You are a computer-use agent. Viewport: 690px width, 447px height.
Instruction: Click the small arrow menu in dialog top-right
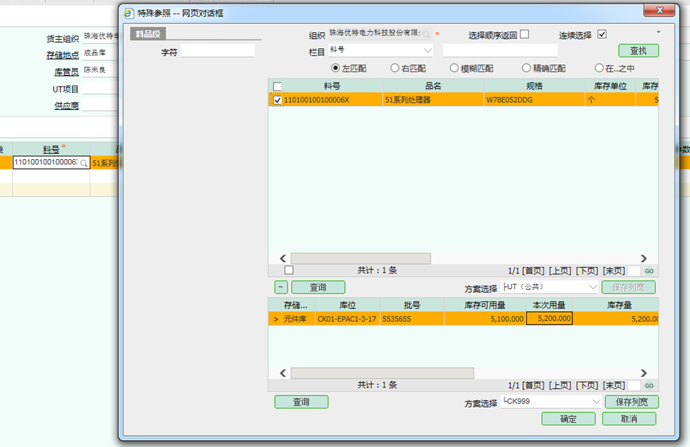[658, 32]
